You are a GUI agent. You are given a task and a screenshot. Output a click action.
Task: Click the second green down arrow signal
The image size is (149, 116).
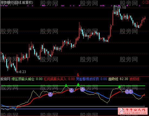(x=78, y=85)
